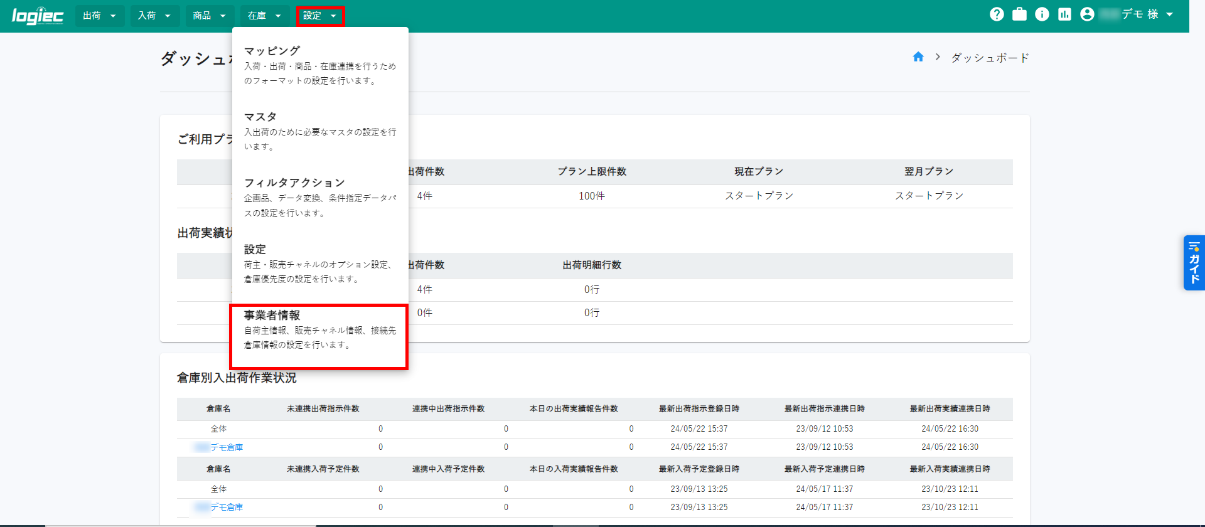
Task: Expand the 出荷 dropdown menu
Action: coord(100,16)
